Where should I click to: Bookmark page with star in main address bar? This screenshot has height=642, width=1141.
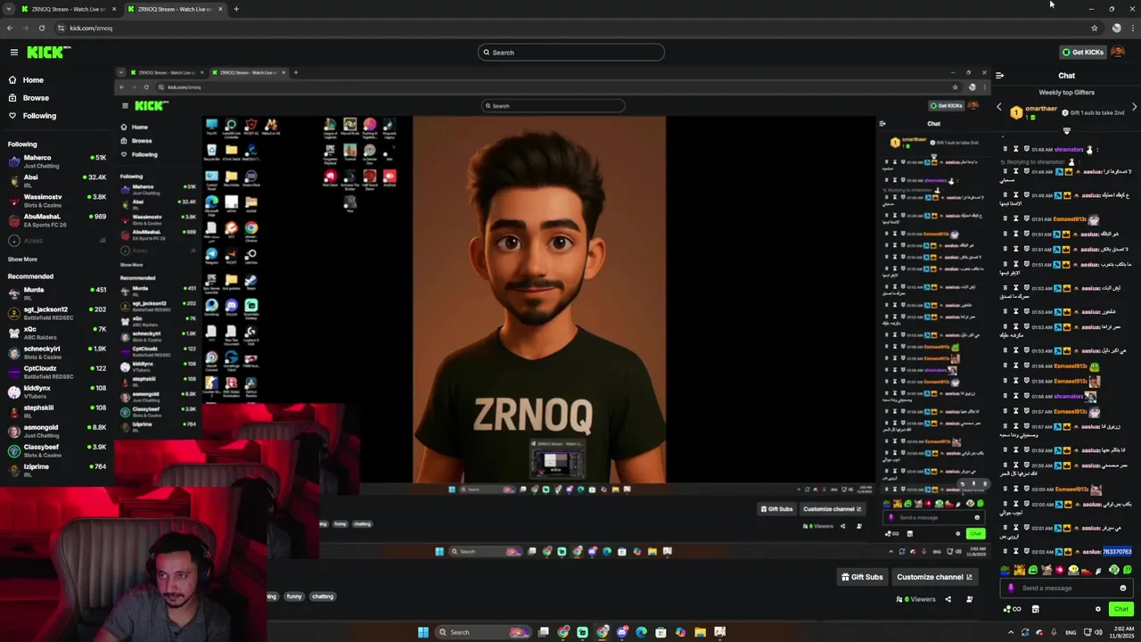[x=1095, y=28]
